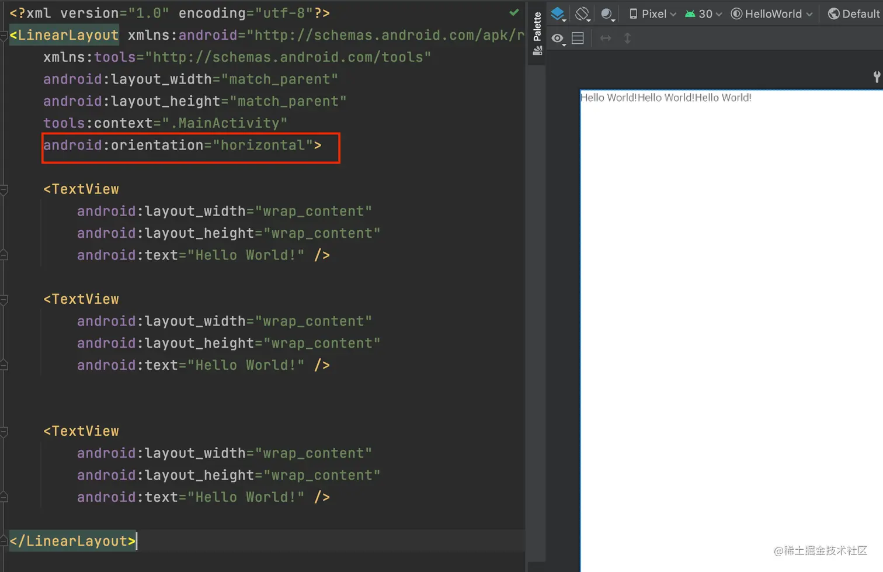Click the LinearLayout layout_width match_parent line
Image resolution: width=883 pixels, height=572 pixels.
[190, 79]
